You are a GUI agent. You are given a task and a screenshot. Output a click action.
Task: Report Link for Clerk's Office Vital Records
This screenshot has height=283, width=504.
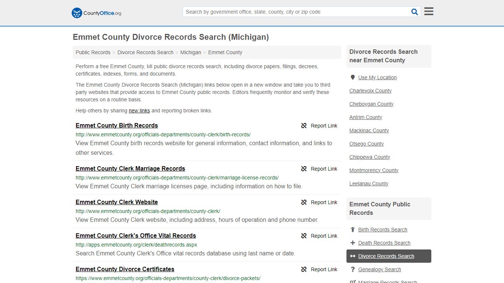pyautogui.click(x=319, y=236)
